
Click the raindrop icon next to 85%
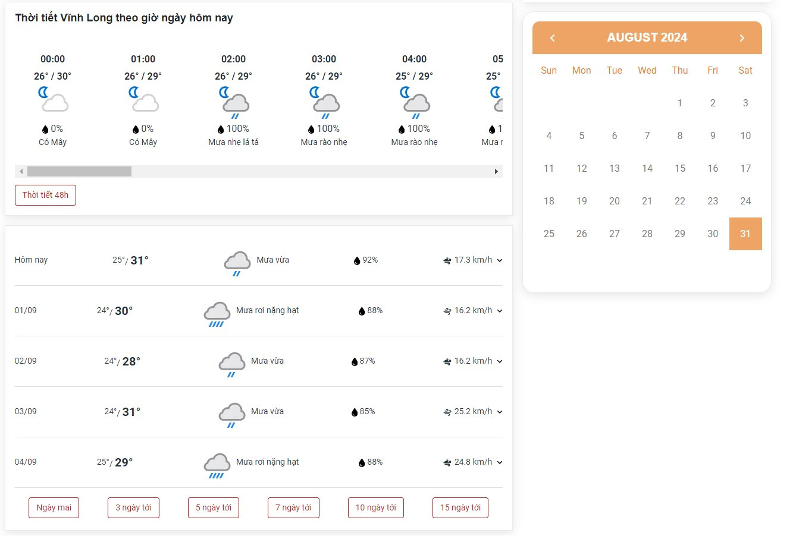(x=355, y=412)
